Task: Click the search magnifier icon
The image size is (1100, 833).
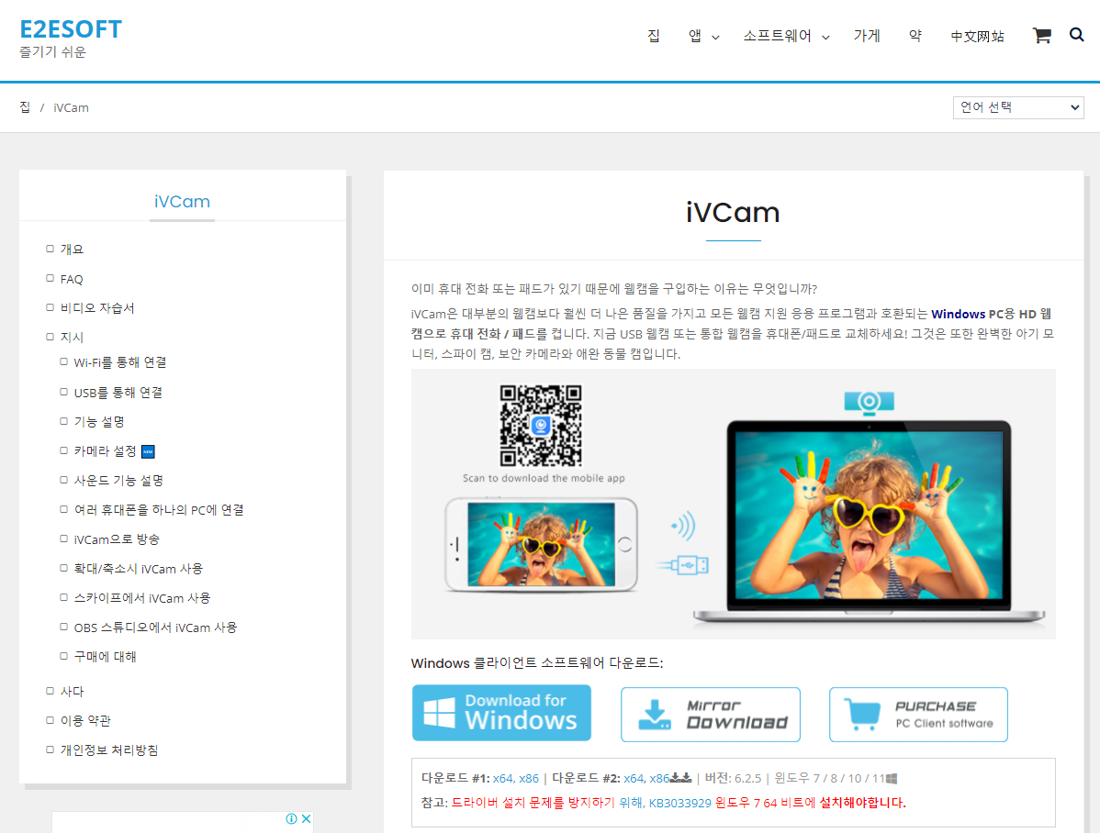Action: [x=1076, y=34]
